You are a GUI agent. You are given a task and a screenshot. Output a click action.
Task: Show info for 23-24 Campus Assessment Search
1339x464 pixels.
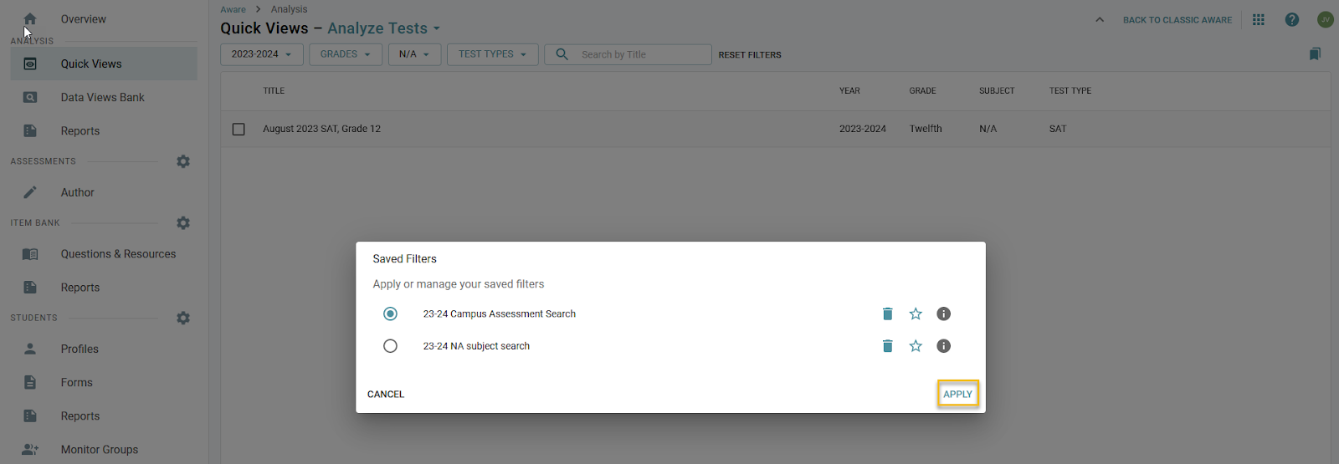(943, 314)
